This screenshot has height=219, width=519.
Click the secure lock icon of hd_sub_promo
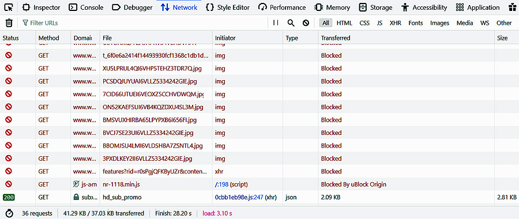coord(76,197)
